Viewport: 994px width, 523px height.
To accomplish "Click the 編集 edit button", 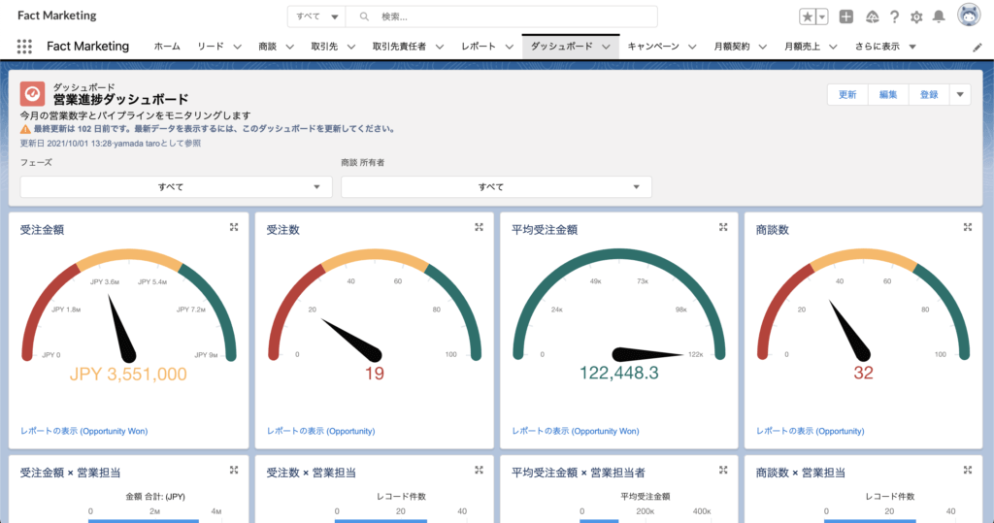I will pyautogui.click(x=888, y=94).
